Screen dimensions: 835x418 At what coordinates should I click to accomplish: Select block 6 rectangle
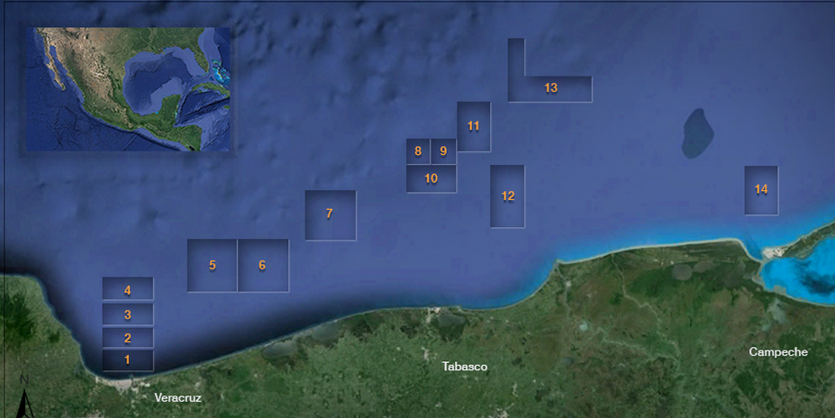pos(263,265)
